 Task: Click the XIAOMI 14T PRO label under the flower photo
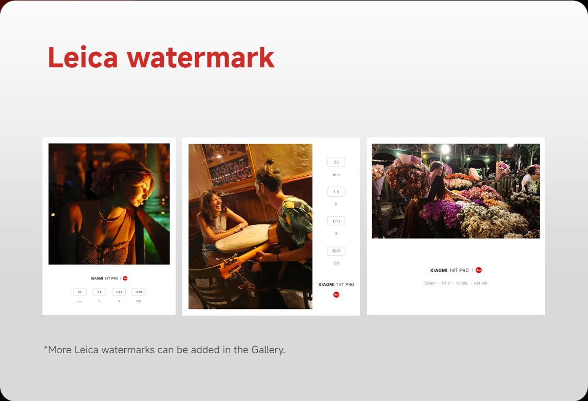(x=449, y=270)
